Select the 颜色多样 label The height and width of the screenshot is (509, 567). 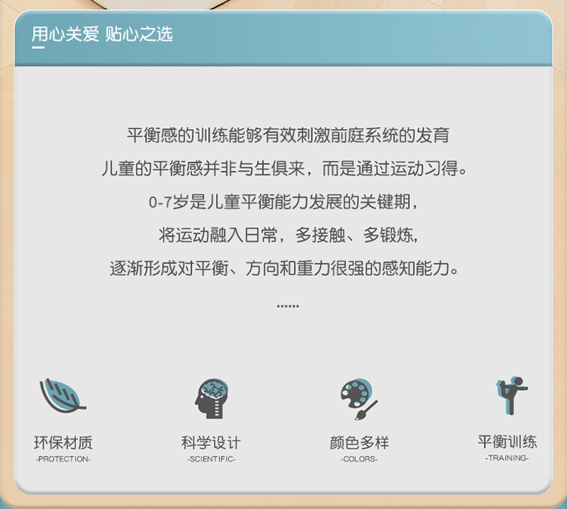pos(359,442)
